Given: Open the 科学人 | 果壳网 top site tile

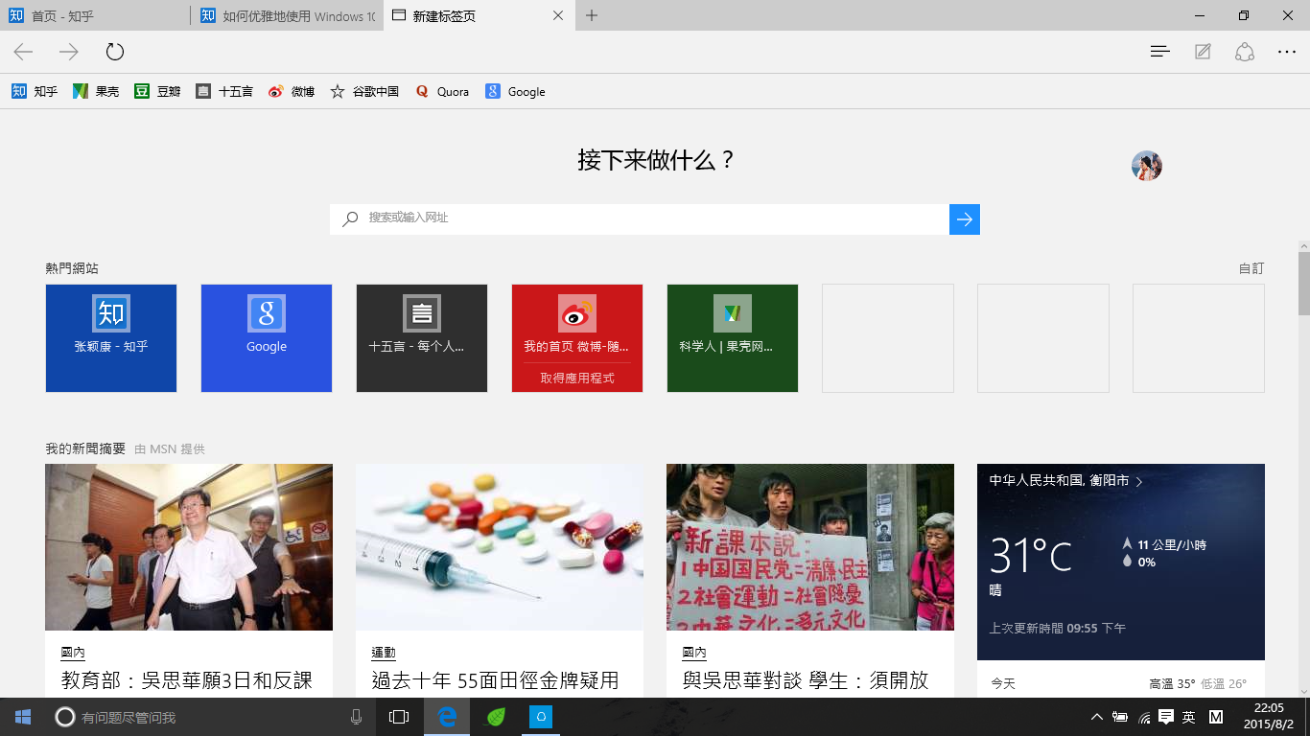Looking at the screenshot, I should pos(733,338).
